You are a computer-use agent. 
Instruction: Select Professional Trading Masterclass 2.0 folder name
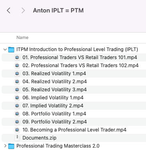pyautogui.click(x=58, y=146)
